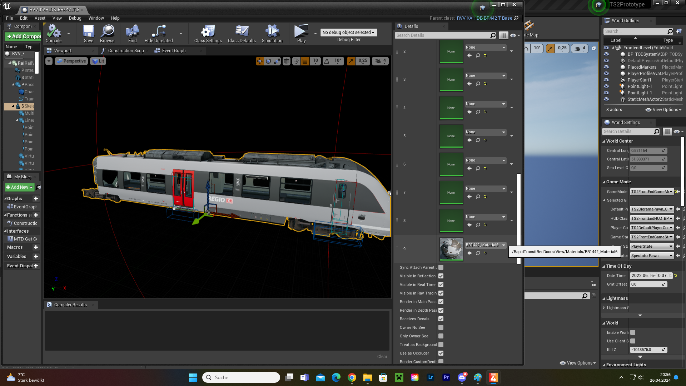Compile the blueprint

point(54,34)
